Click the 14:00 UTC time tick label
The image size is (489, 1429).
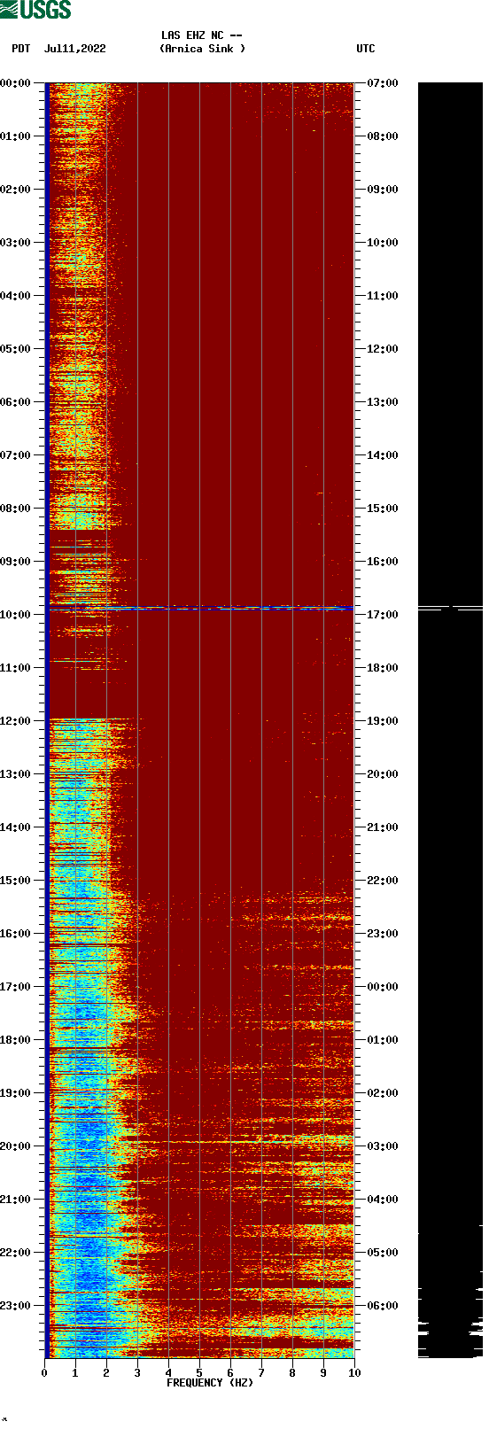coord(383,455)
